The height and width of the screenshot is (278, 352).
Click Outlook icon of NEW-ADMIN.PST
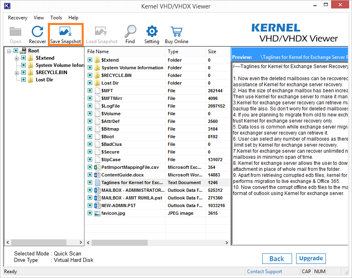tap(97, 205)
